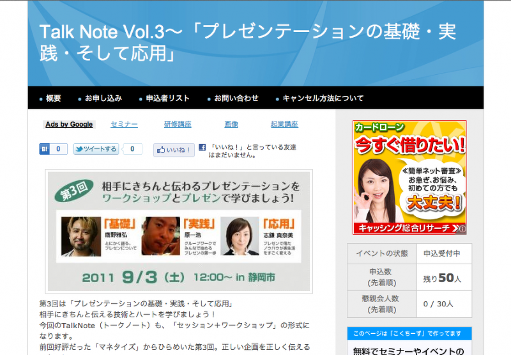
Task: Click the Facebook いいね！ like button
Action: pos(174,150)
